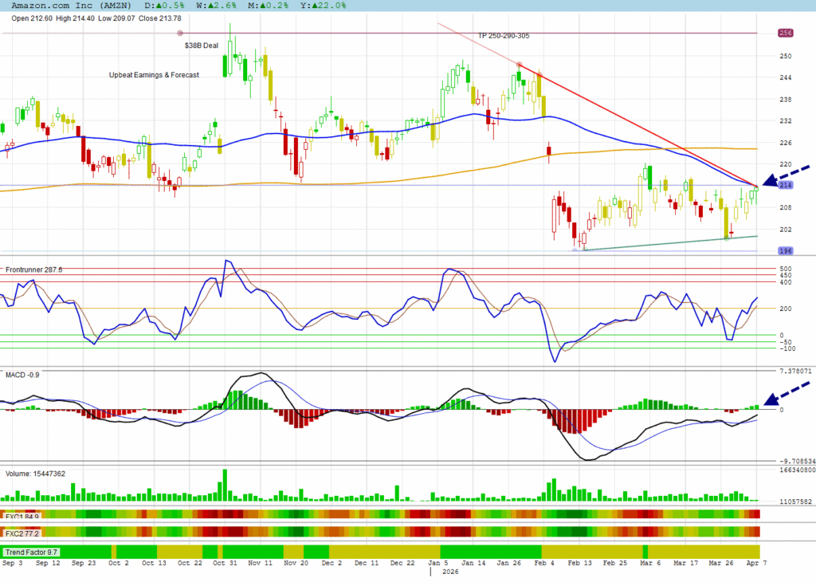The height and width of the screenshot is (586, 816).
Task: Select the Trend Factor 9.7 label
Action: pos(30,552)
